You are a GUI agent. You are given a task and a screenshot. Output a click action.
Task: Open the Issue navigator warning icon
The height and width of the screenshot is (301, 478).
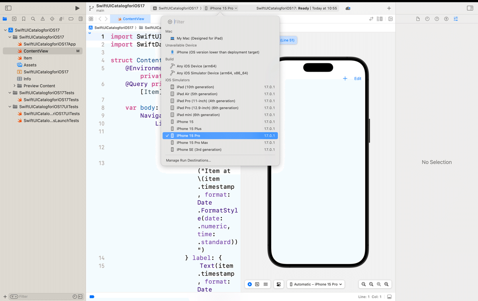click(x=43, y=19)
